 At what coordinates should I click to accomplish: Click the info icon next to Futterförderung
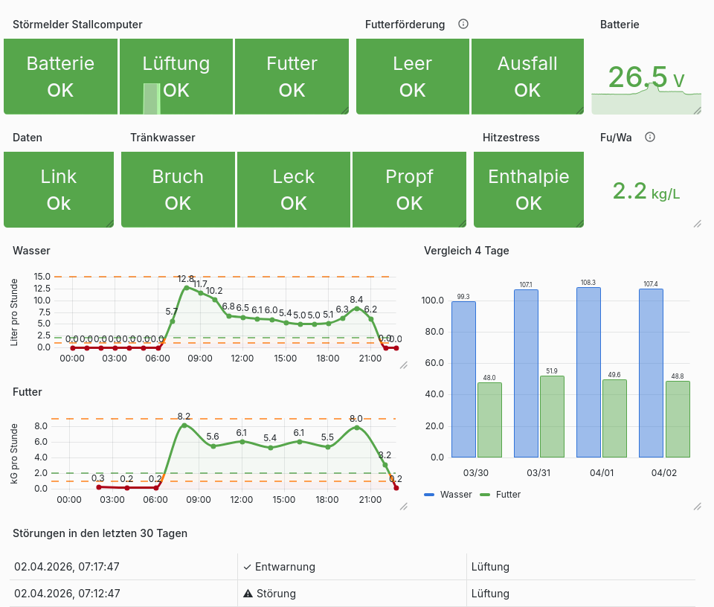463,24
